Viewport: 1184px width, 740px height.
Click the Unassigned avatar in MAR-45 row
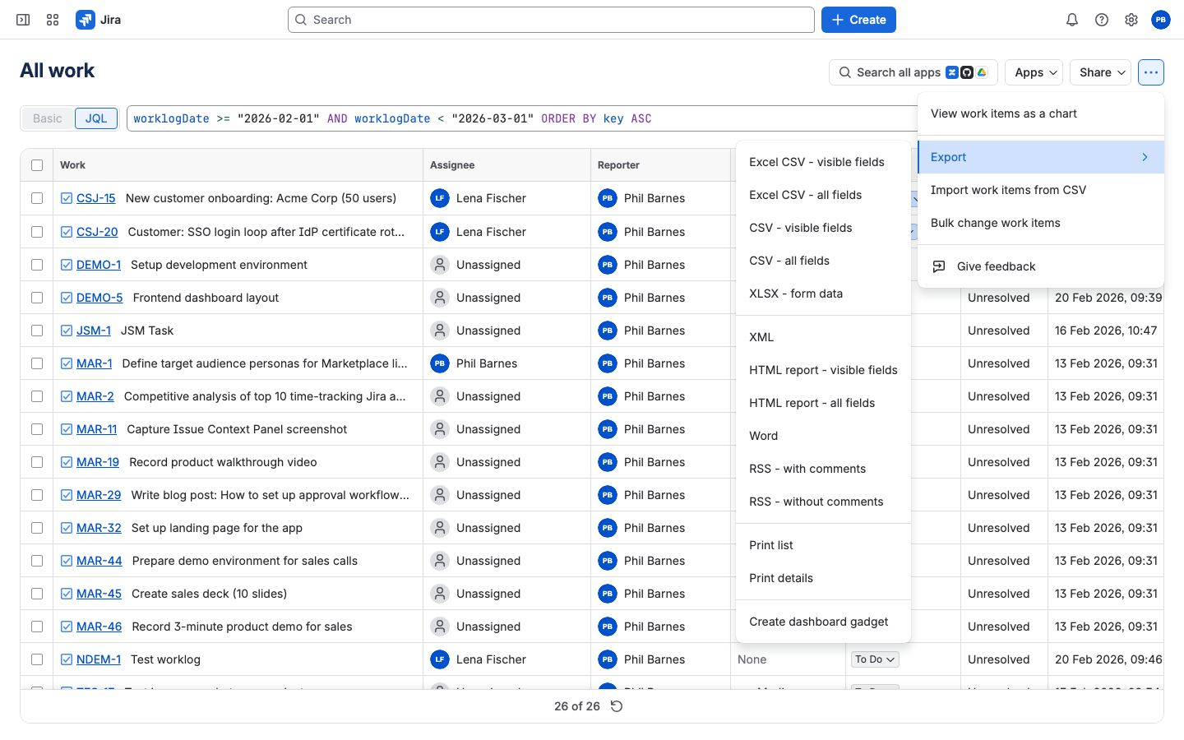click(440, 594)
